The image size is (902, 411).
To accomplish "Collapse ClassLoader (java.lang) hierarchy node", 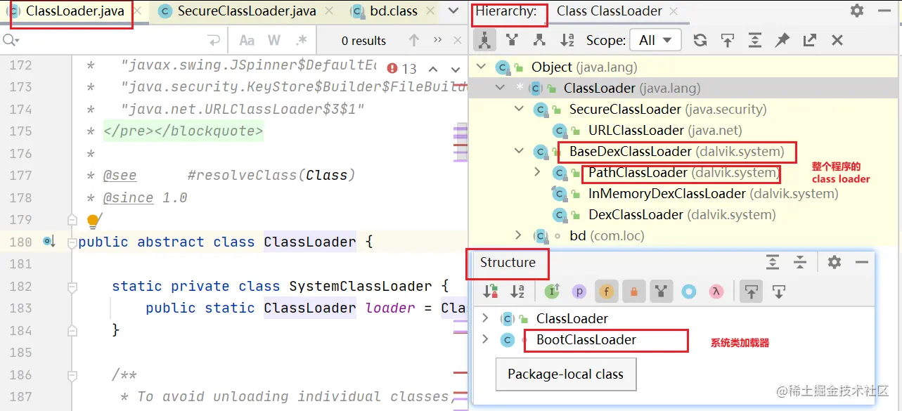I will click(500, 88).
